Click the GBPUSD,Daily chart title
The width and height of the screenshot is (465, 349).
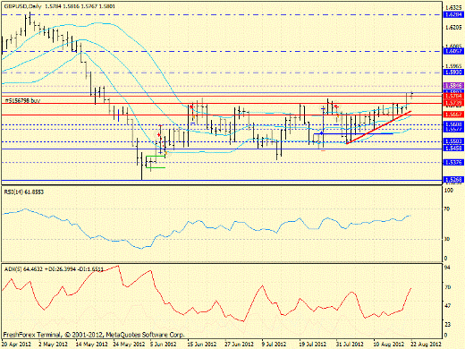(22, 6)
